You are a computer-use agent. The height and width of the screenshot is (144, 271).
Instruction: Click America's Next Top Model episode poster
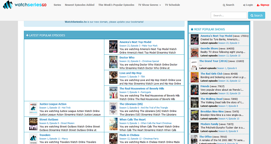click(113, 46)
